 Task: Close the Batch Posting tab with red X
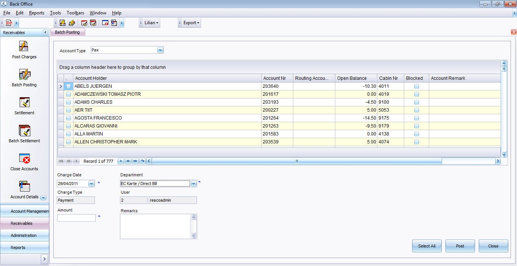(514, 32)
